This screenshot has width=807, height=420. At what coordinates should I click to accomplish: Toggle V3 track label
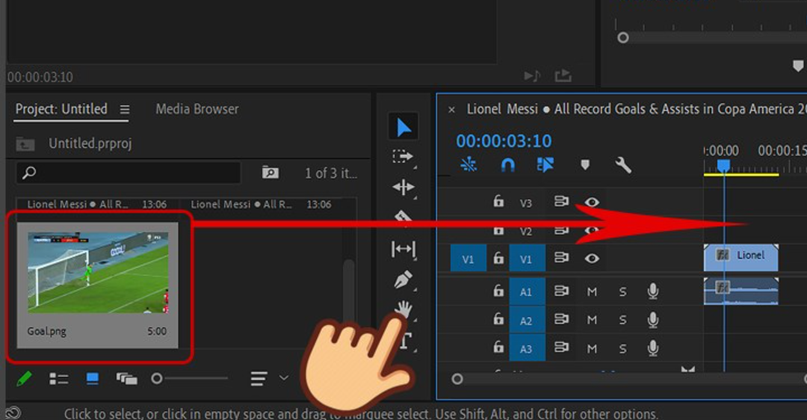coord(525,203)
